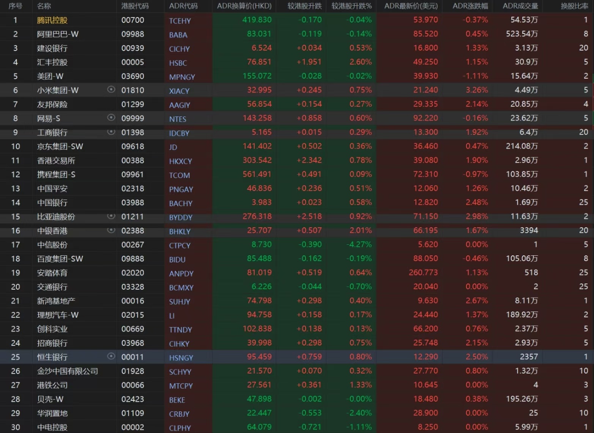
Task: Click the ADR成交量 column header
Action: click(520, 6)
